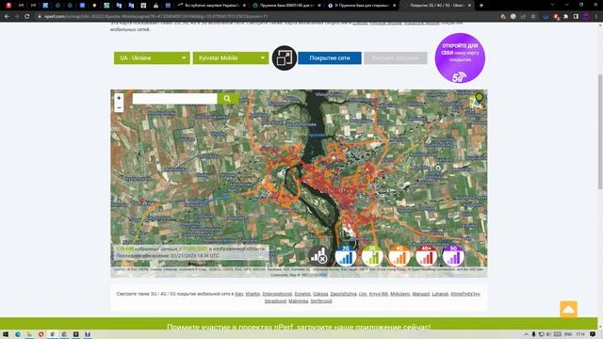The image size is (603, 339).
Task: Select the blue Покрытие сети tab
Action: point(330,58)
